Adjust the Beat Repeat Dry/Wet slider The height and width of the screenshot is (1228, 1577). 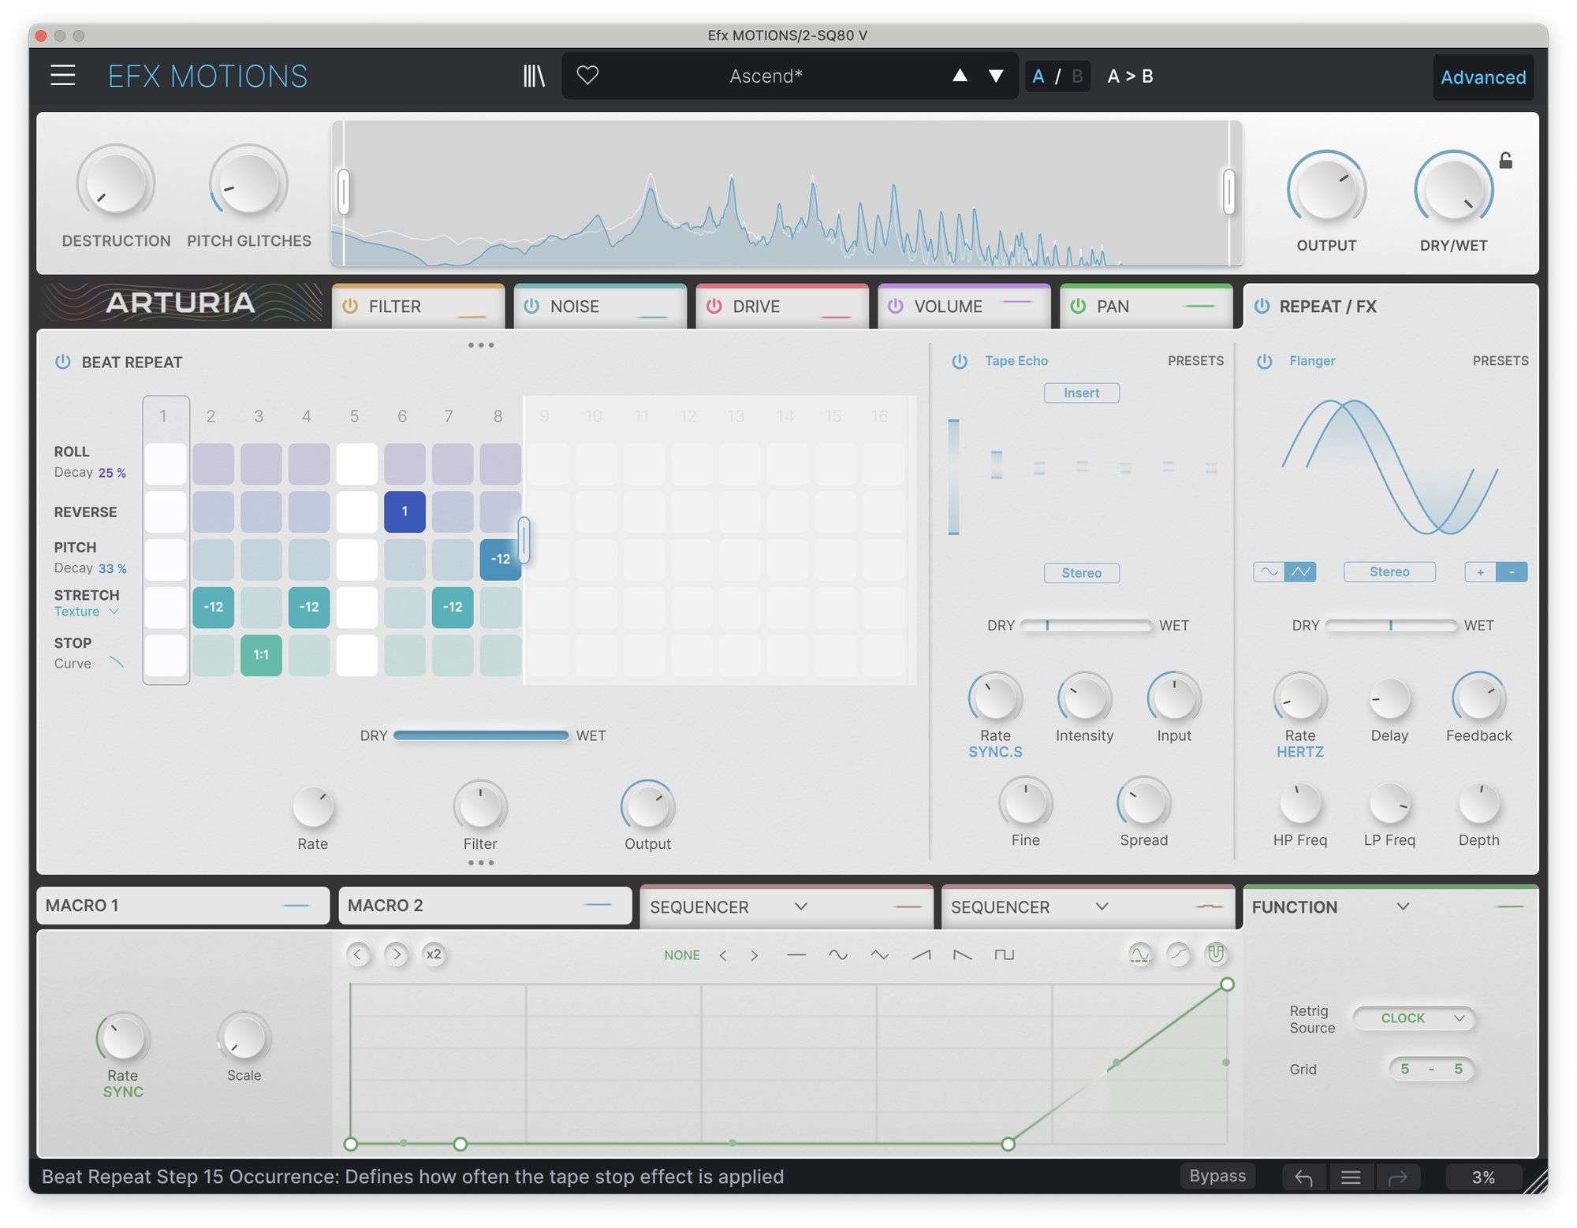(x=481, y=735)
